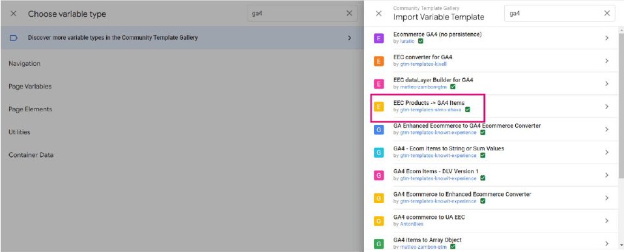Open chevron for EEC Products -> GA4 Items
The image size is (624, 252).
(x=607, y=106)
